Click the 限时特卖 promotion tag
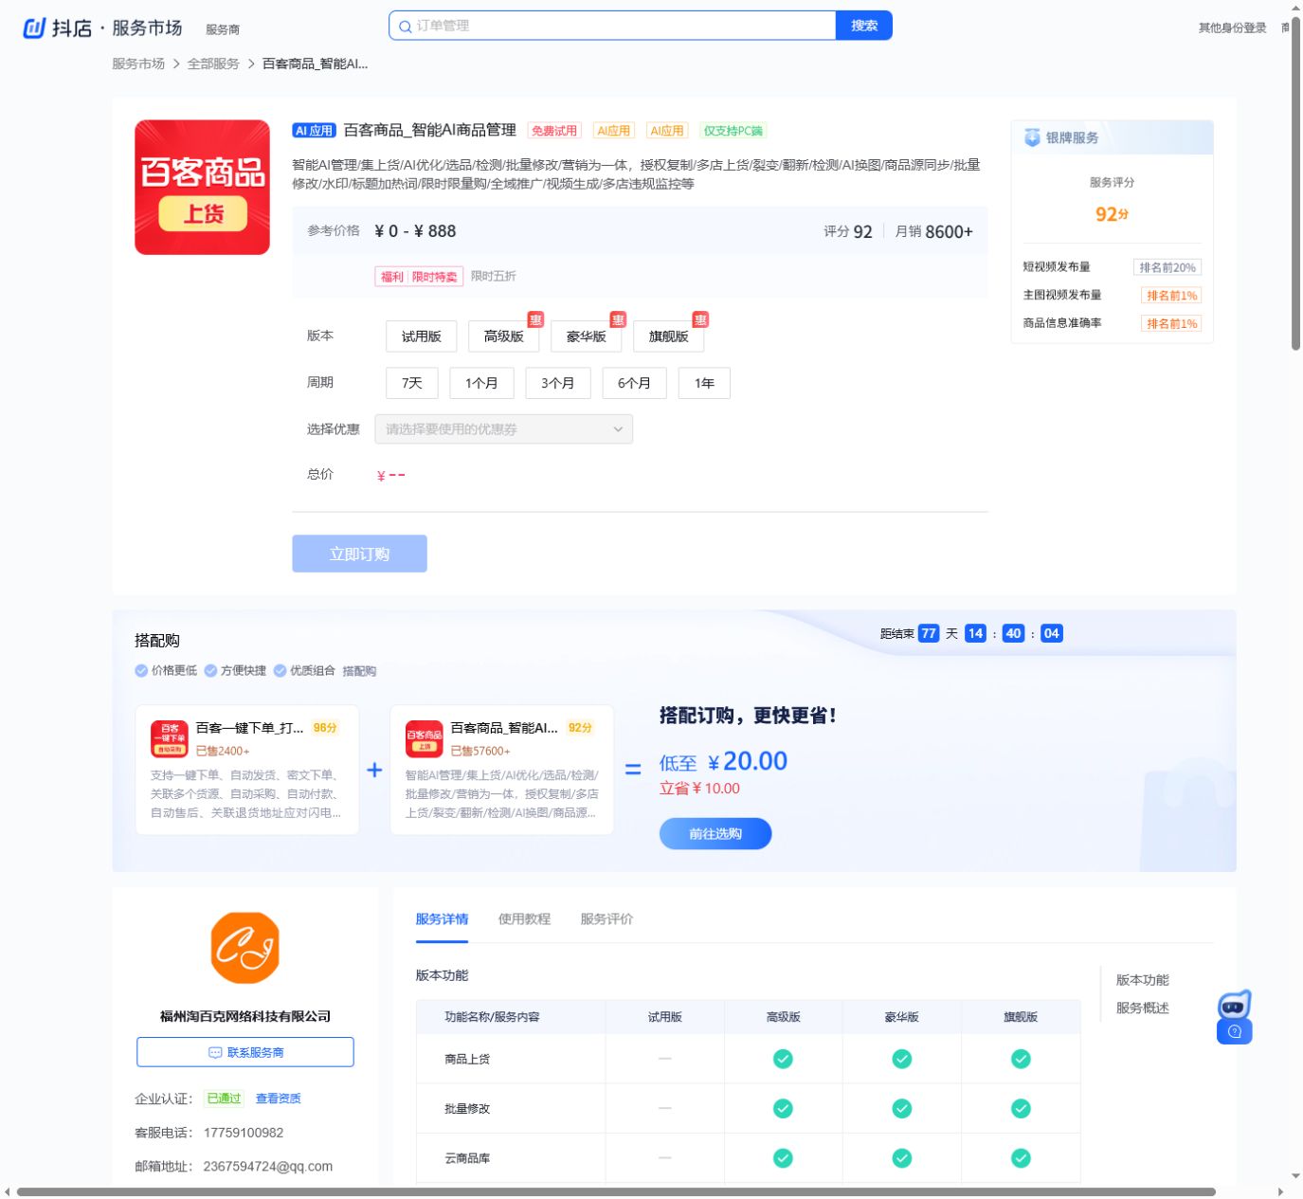Screen dimensions: 1303x1199 [434, 277]
